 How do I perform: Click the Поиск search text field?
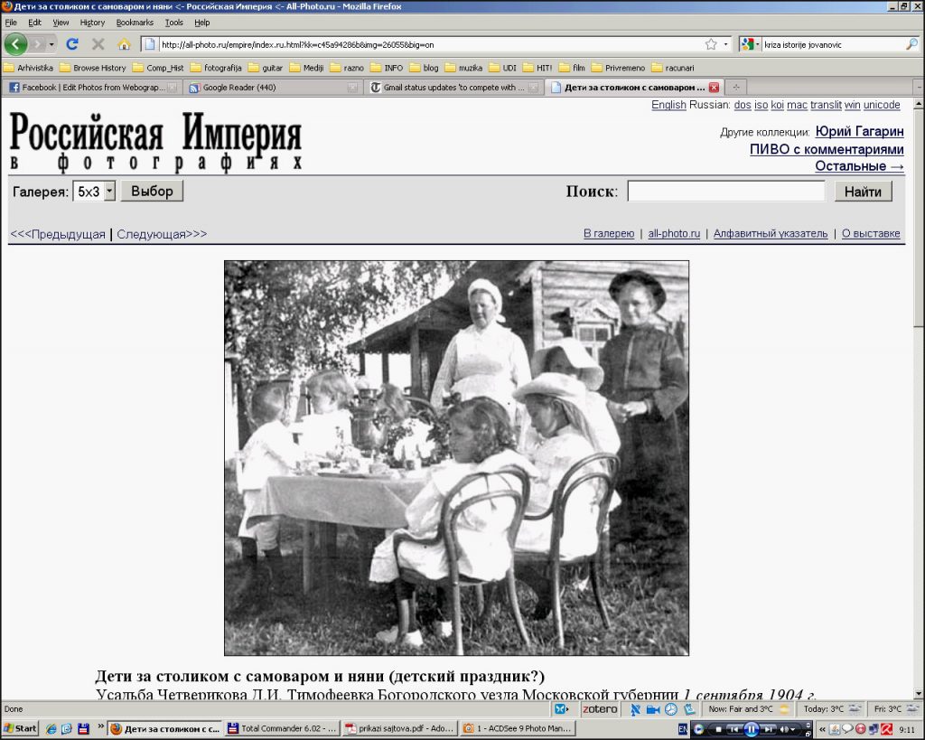pyautogui.click(x=725, y=192)
